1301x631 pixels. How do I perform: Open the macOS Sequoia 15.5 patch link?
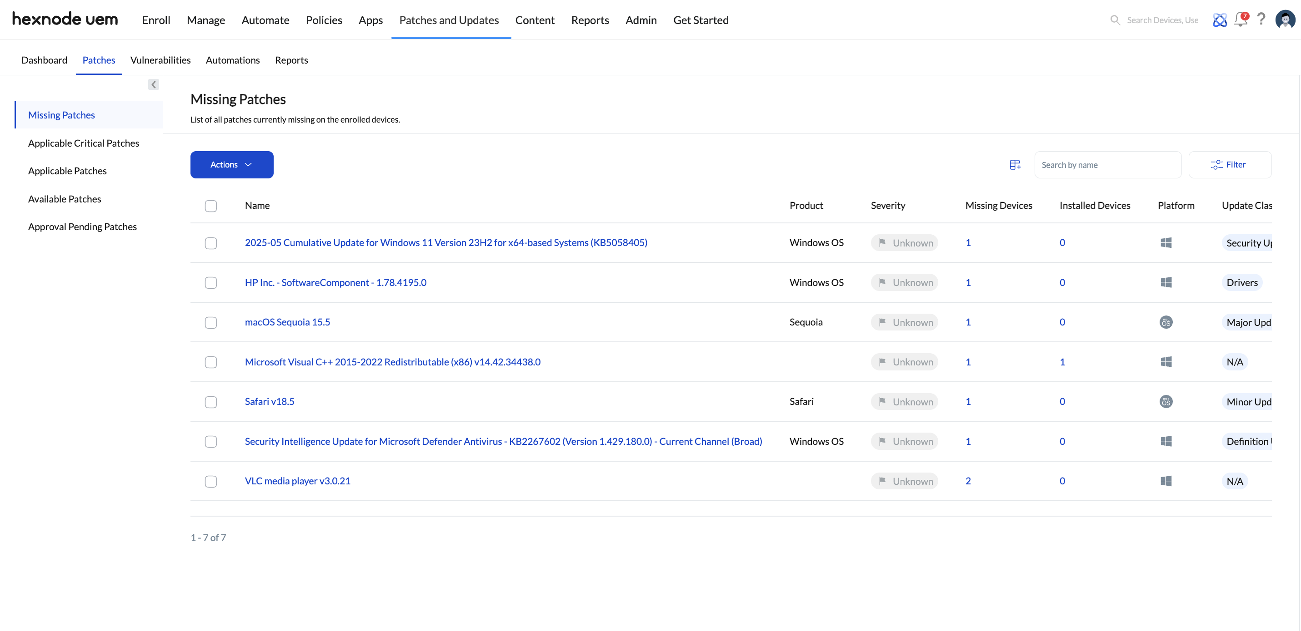point(287,322)
